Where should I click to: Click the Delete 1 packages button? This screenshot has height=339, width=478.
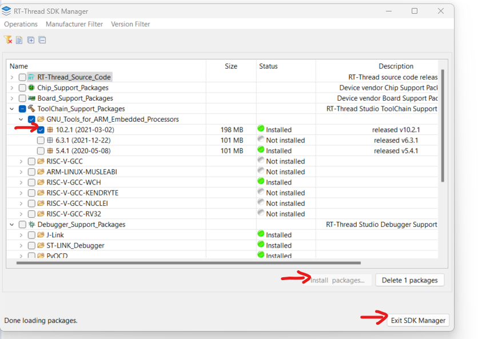pos(409,280)
